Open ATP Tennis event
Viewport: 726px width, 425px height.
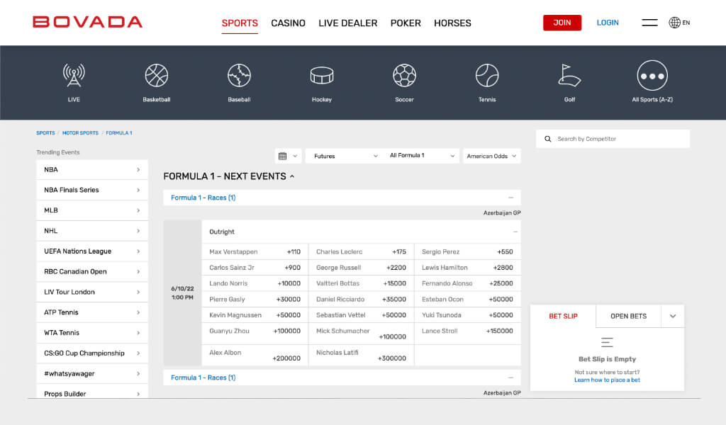(92, 312)
